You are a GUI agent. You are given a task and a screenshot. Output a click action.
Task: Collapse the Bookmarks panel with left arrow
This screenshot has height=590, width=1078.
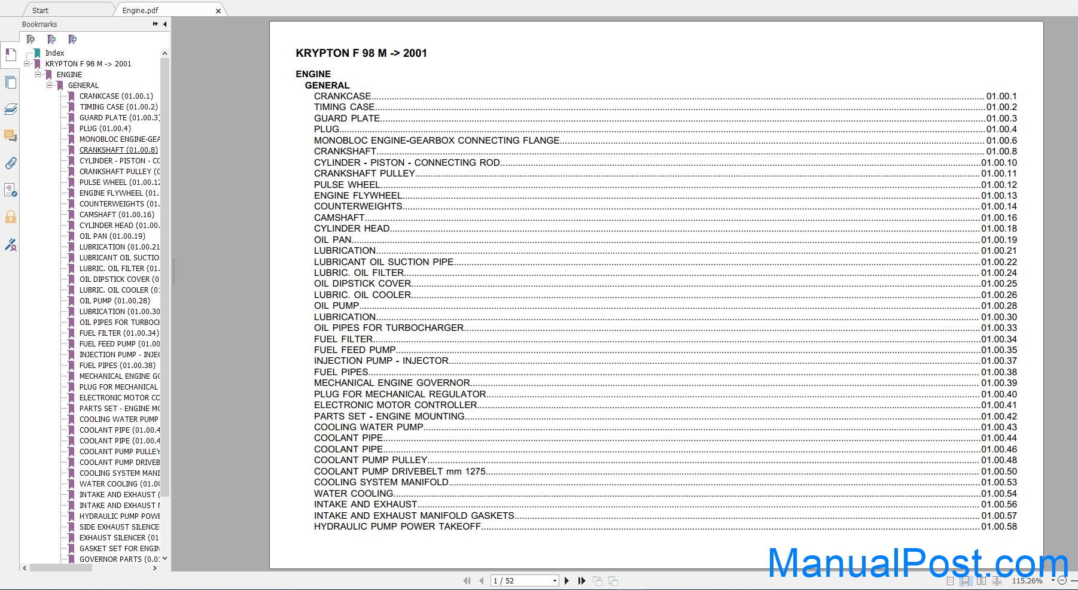[165, 24]
